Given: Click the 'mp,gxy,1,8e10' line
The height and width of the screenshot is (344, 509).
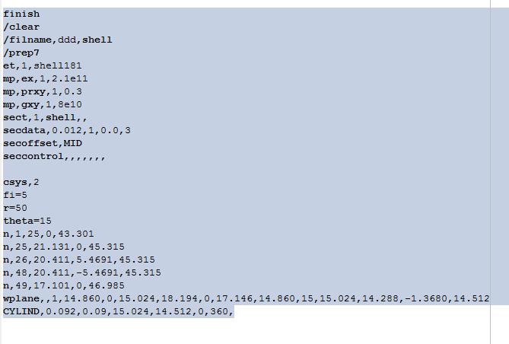Looking at the screenshot, I should [41, 104].
